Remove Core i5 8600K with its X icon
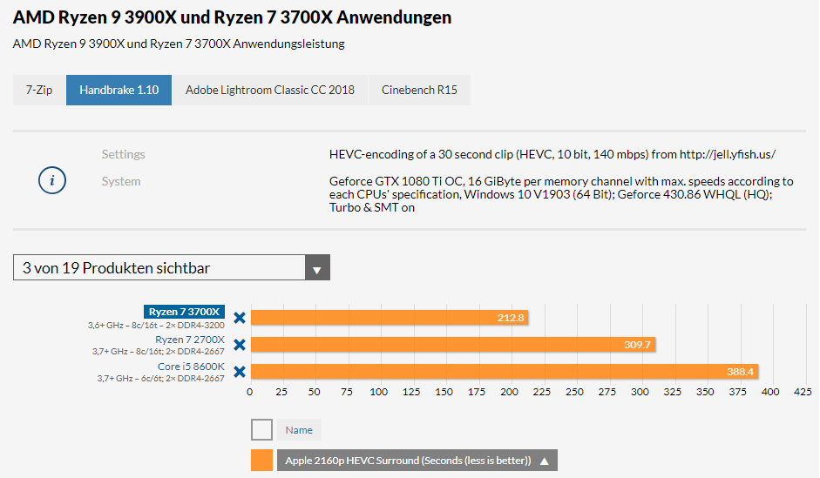This screenshot has width=820, height=478. pyautogui.click(x=240, y=372)
